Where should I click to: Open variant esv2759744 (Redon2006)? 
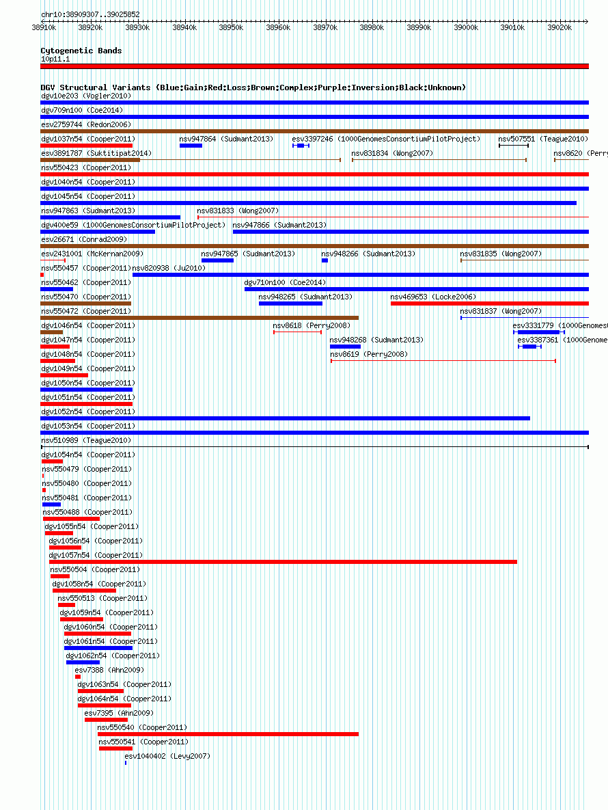(85, 125)
